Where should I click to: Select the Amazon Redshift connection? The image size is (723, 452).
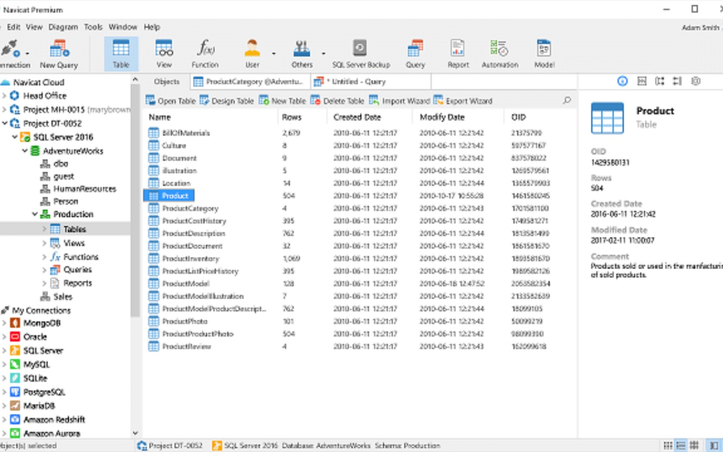[54, 420]
